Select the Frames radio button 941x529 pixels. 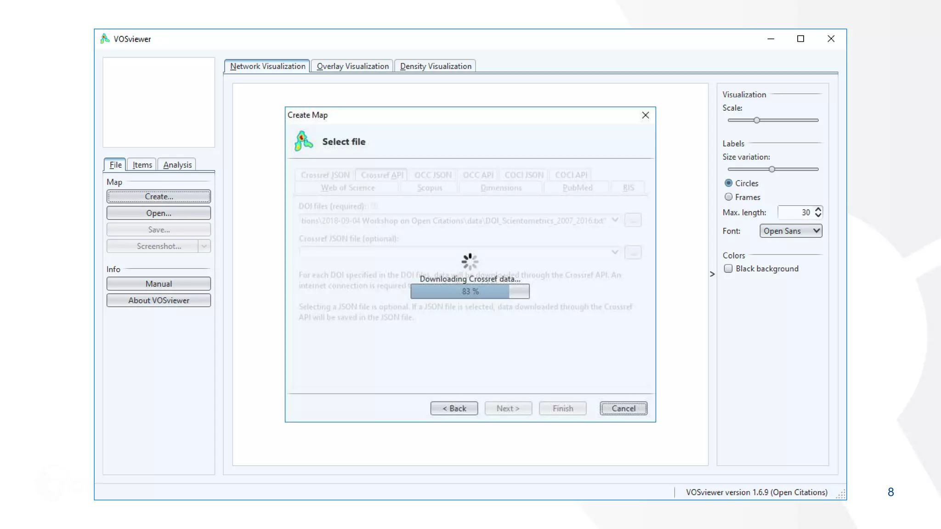(x=729, y=197)
